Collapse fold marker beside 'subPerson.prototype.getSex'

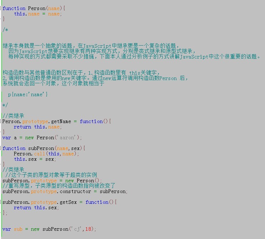(0, 202)
